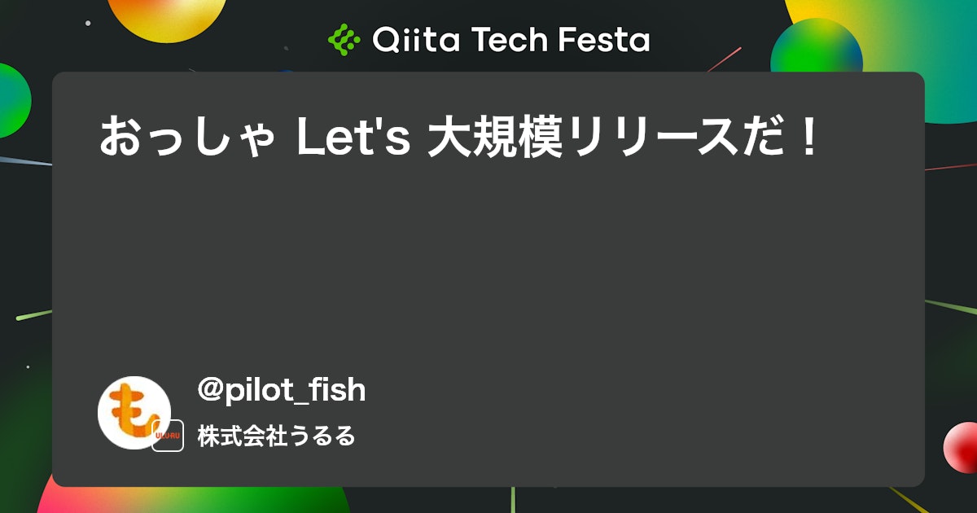The height and width of the screenshot is (513, 977).
Task: Open the @pilot_fish profile link
Action: click(282, 390)
